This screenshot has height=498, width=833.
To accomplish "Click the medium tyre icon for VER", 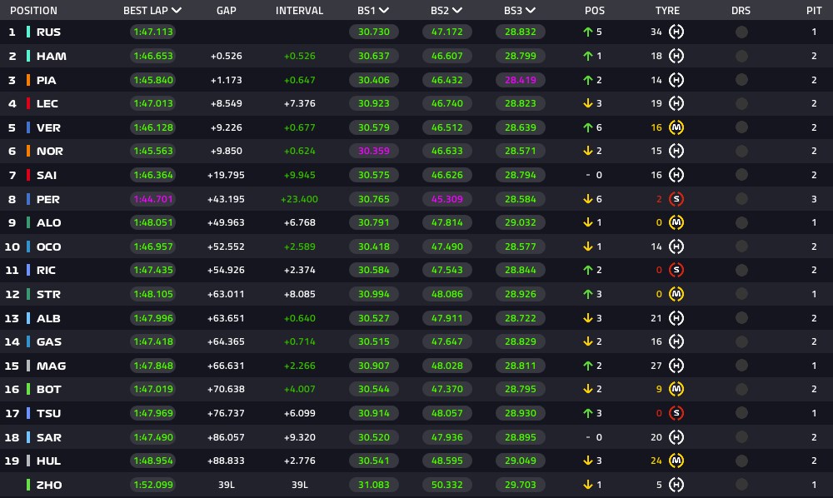I will (x=676, y=127).
